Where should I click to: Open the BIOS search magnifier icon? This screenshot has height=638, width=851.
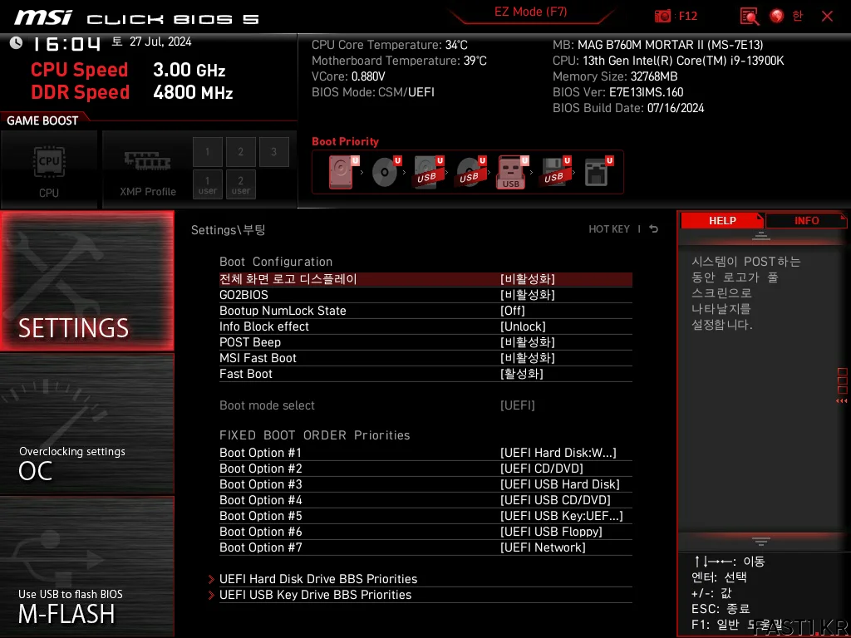[x=750, y=16]
